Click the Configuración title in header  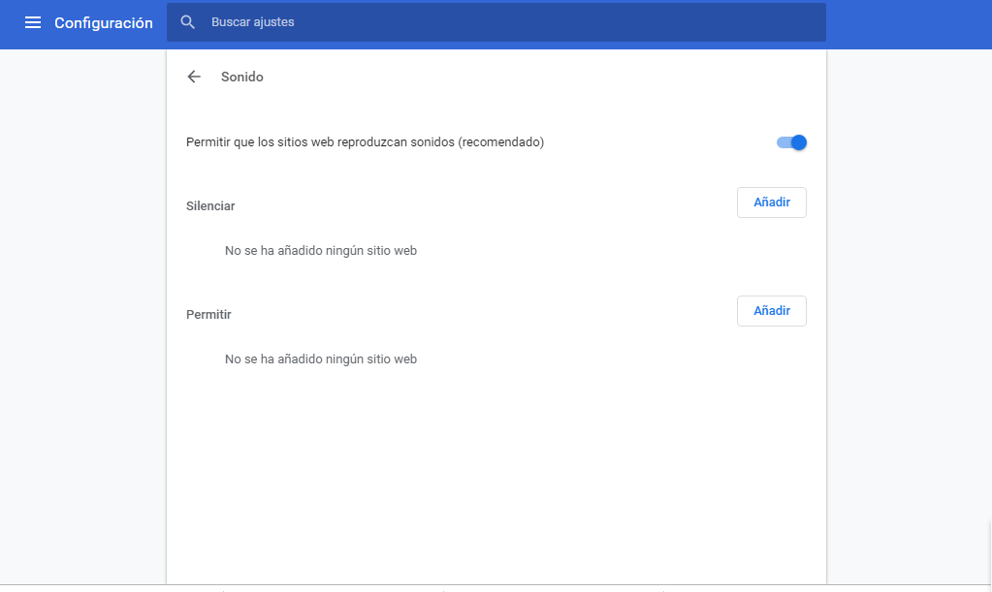tap(104, 22)
